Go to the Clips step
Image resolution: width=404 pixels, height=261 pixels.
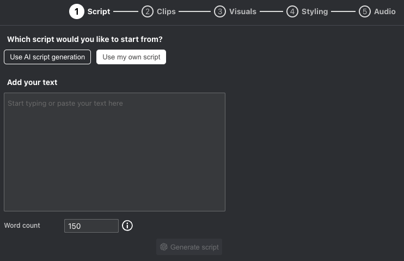click(166, 11)
